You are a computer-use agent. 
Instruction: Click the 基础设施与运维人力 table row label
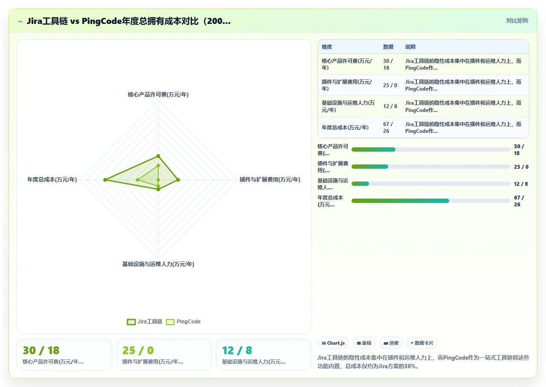(x=349, y=106)
